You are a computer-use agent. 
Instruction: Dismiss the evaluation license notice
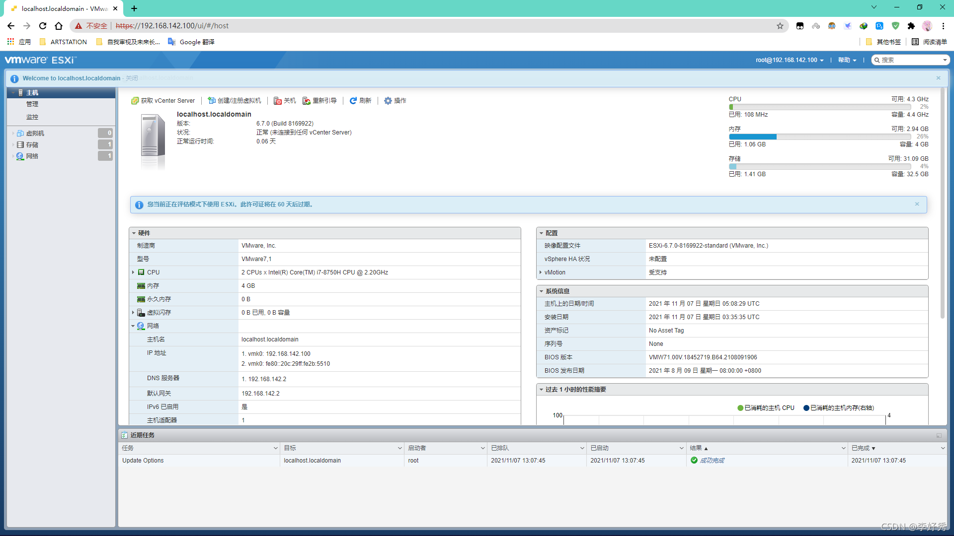[917, 204]
